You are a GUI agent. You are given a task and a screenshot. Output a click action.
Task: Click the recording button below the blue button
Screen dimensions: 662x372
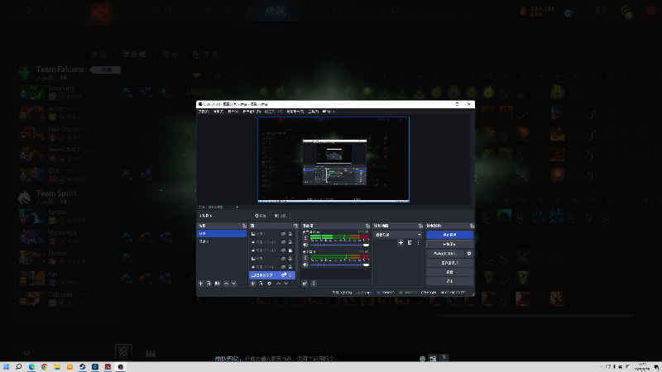pos(449,244)
